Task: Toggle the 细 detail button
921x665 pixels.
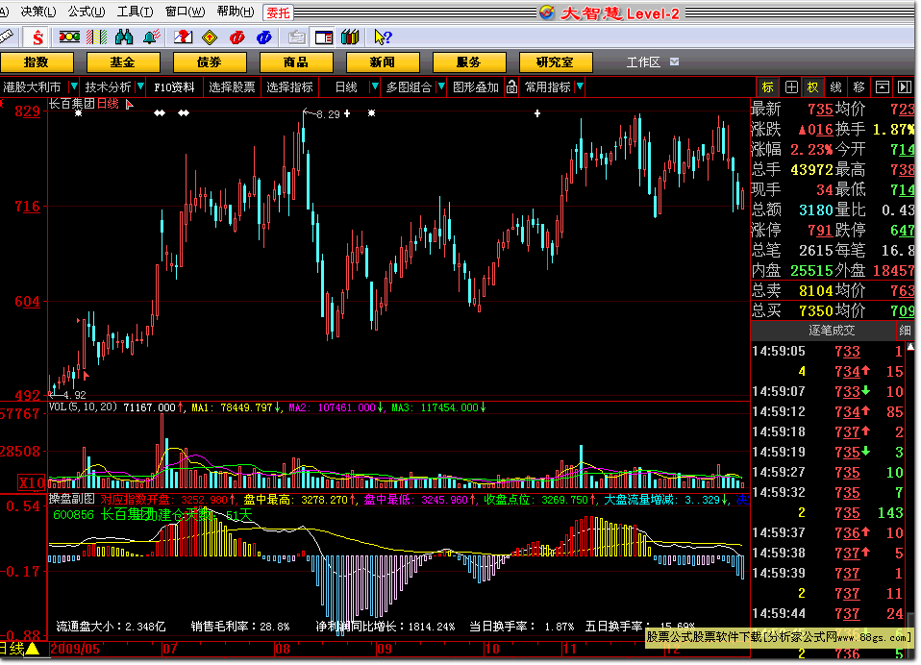Action: tap(906, 331)
